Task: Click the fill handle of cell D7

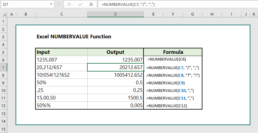Action: click(x=144, y=71)
